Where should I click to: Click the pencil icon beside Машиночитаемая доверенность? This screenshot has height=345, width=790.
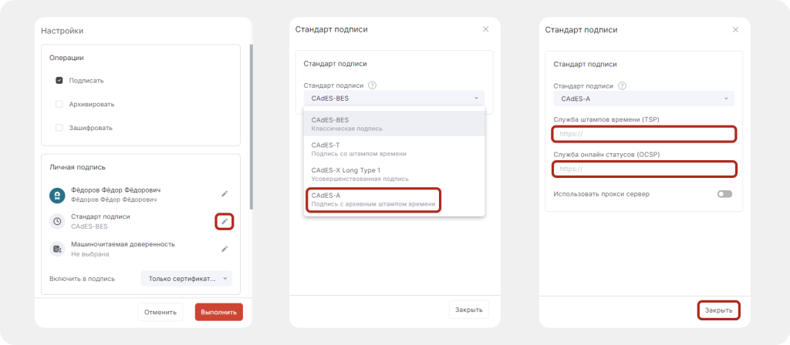225,249
